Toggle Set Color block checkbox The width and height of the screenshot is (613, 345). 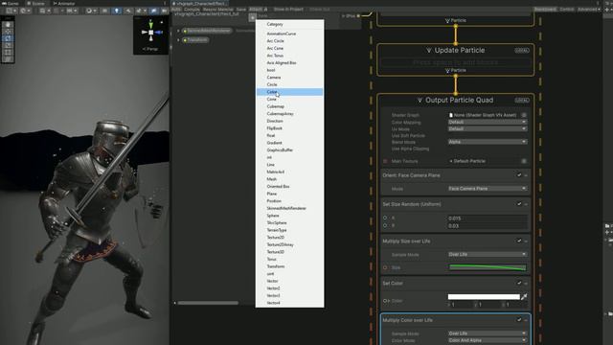click(519, 283)
